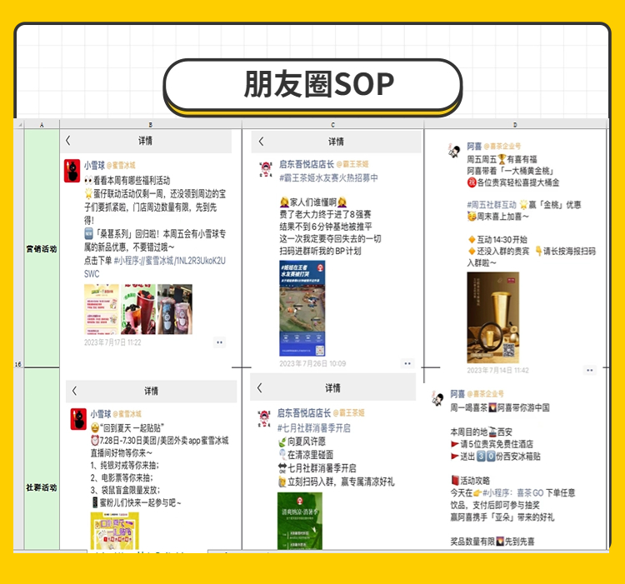Image resolution: width=625 pixels, height=584 pixels.
Task: Click line 2、电影票等你来抽
Action: pyautogui.click(x=122, y=477)
